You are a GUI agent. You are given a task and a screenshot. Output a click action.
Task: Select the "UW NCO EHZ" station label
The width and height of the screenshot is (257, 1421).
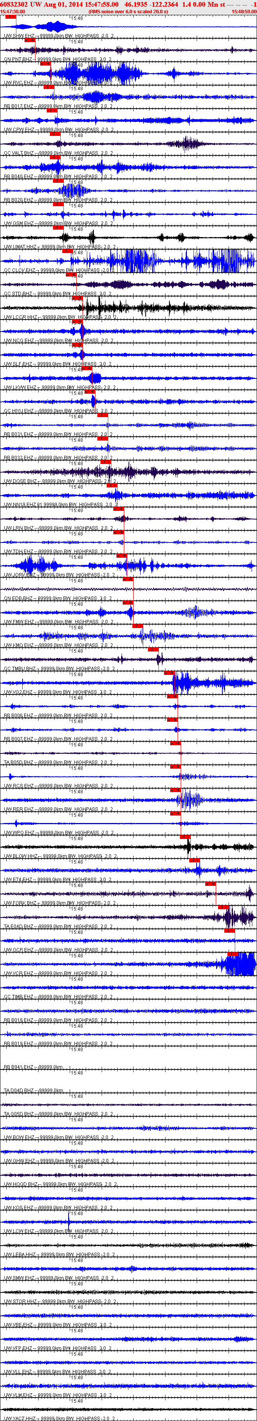click(19, 340)
